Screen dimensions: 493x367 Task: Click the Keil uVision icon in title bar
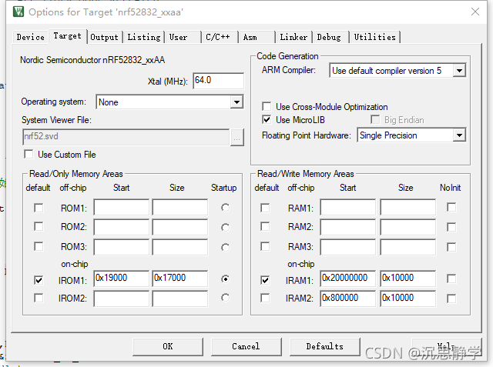(x=18, y=12)
